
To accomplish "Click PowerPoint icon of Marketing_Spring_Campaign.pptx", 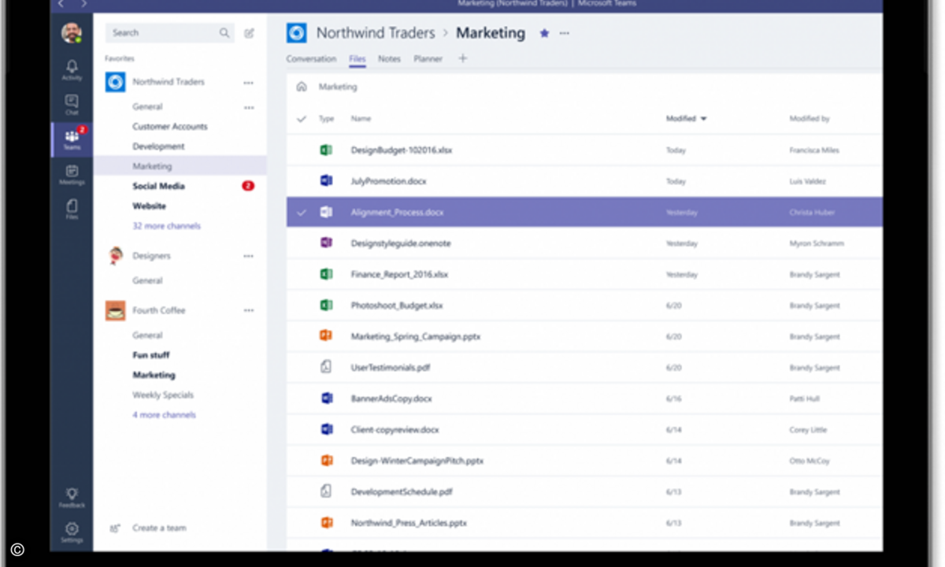I will point(326,336).
